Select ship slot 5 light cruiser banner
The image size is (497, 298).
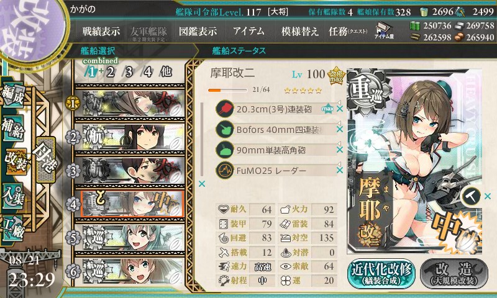[130, 238]
